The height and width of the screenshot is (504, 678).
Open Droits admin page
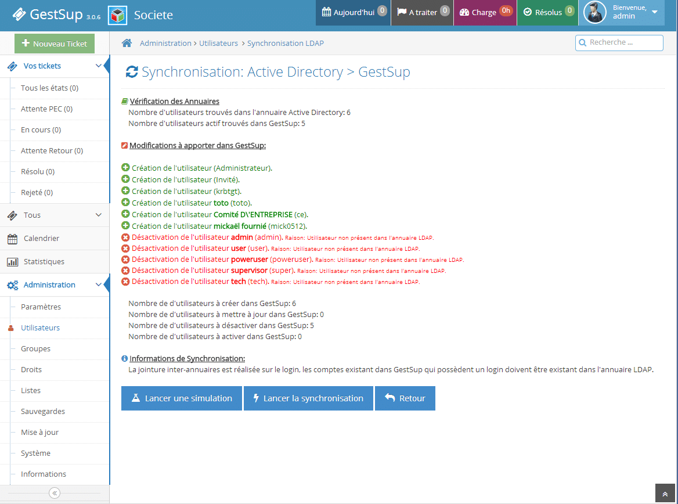click(x=31, y=369)
